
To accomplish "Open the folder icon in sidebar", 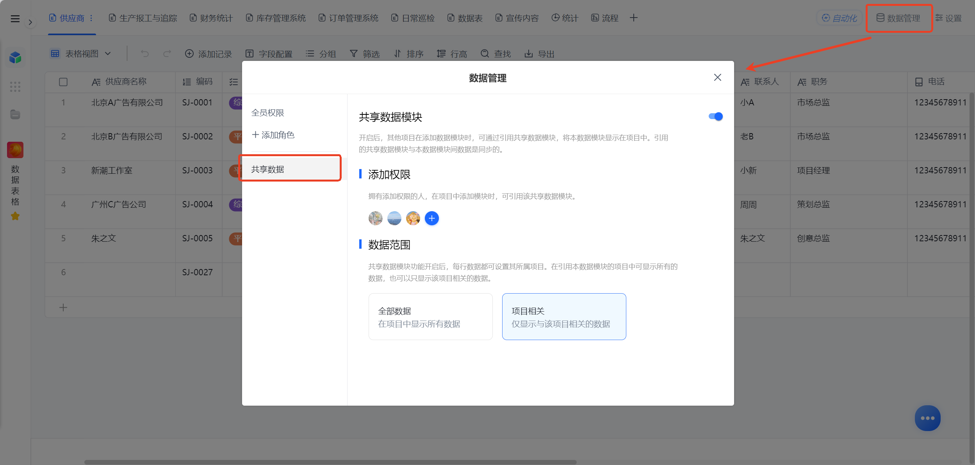I will [x=15, y=114].
